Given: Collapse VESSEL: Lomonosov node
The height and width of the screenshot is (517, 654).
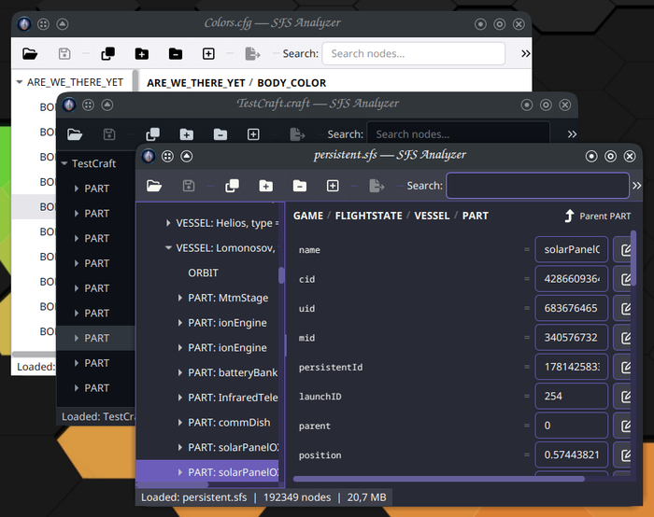Looking at the screenshot, I should click(x=168, y=248).
